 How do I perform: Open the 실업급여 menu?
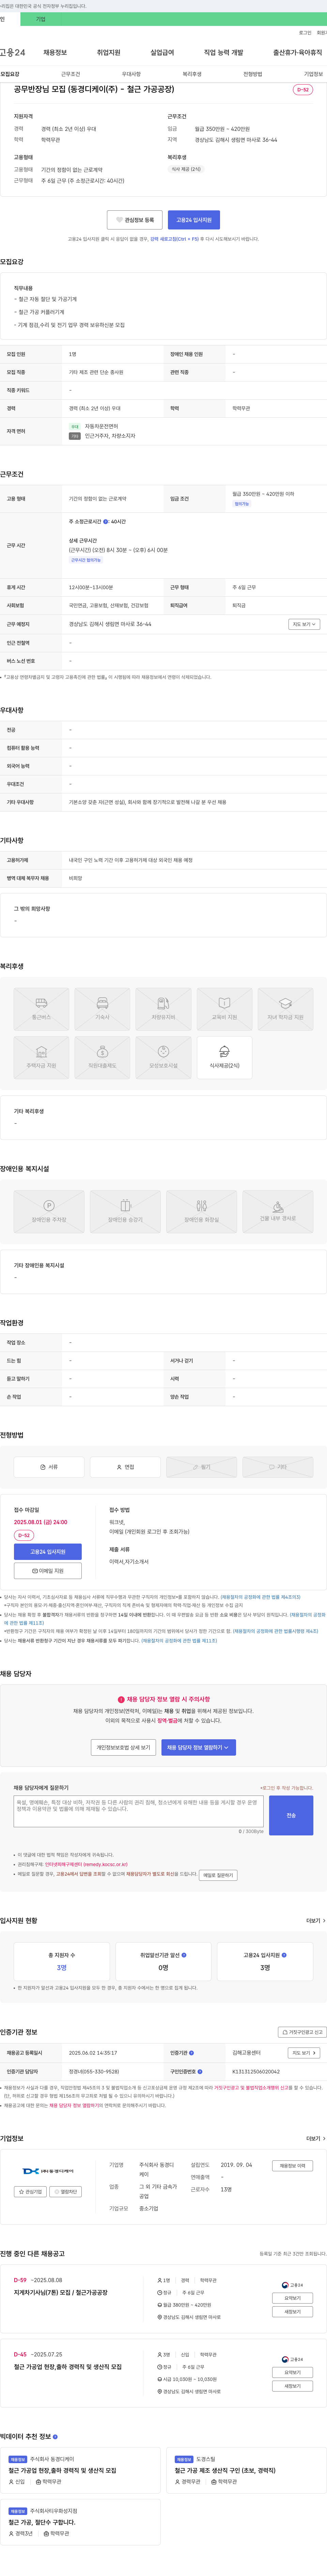click(162, 52)
